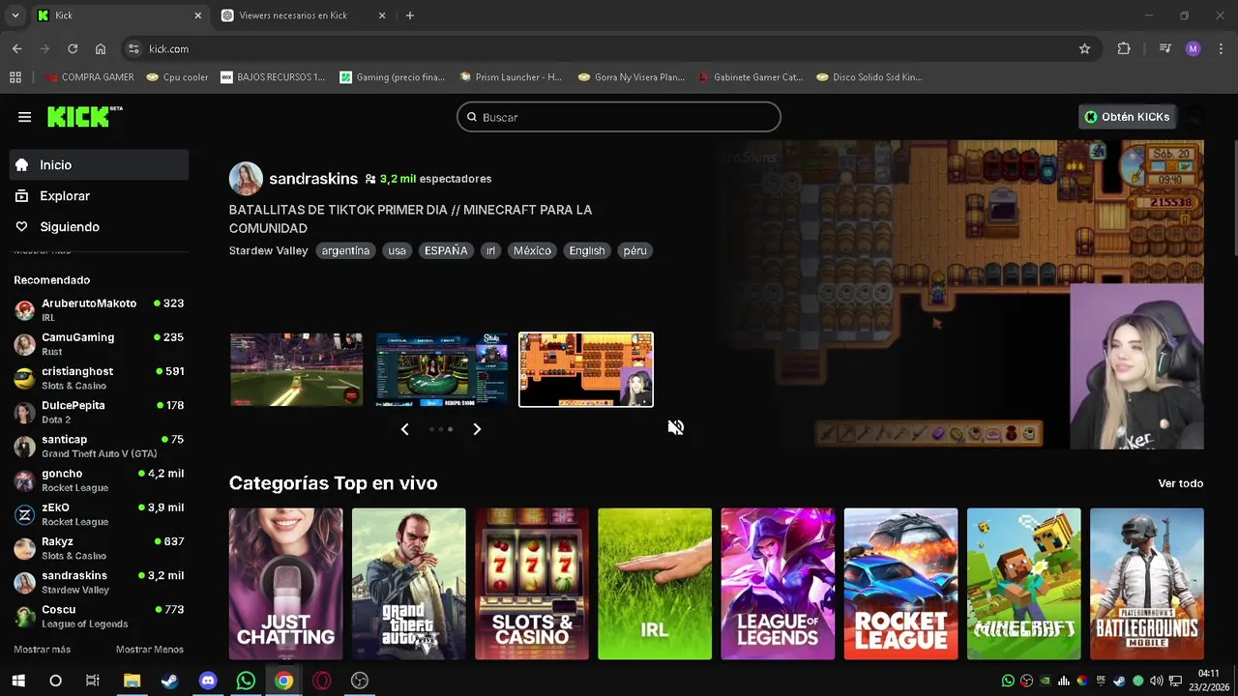Go to next featured stream arrow

pos(477,429)
